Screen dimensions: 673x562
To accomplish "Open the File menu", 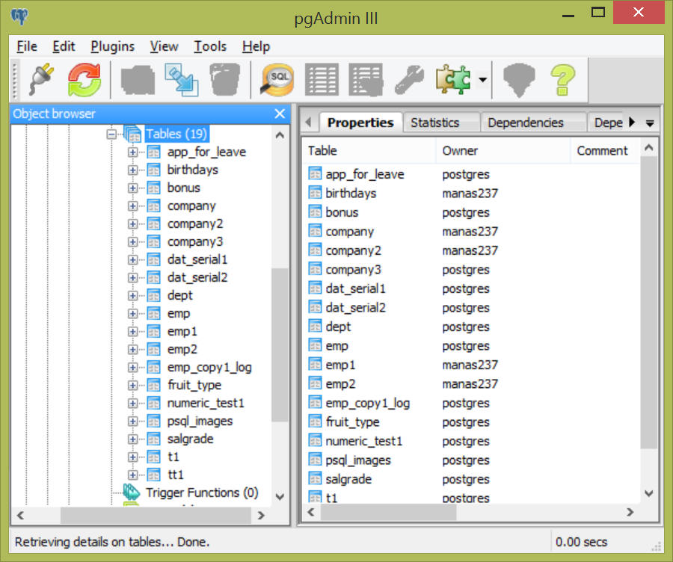I will [27, 46].
